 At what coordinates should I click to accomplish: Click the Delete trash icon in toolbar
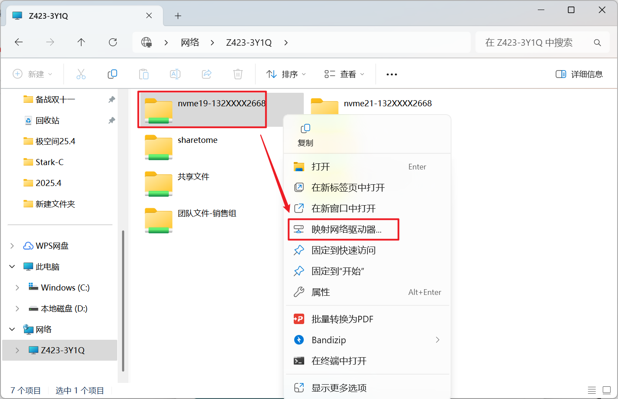coord(238,74)
